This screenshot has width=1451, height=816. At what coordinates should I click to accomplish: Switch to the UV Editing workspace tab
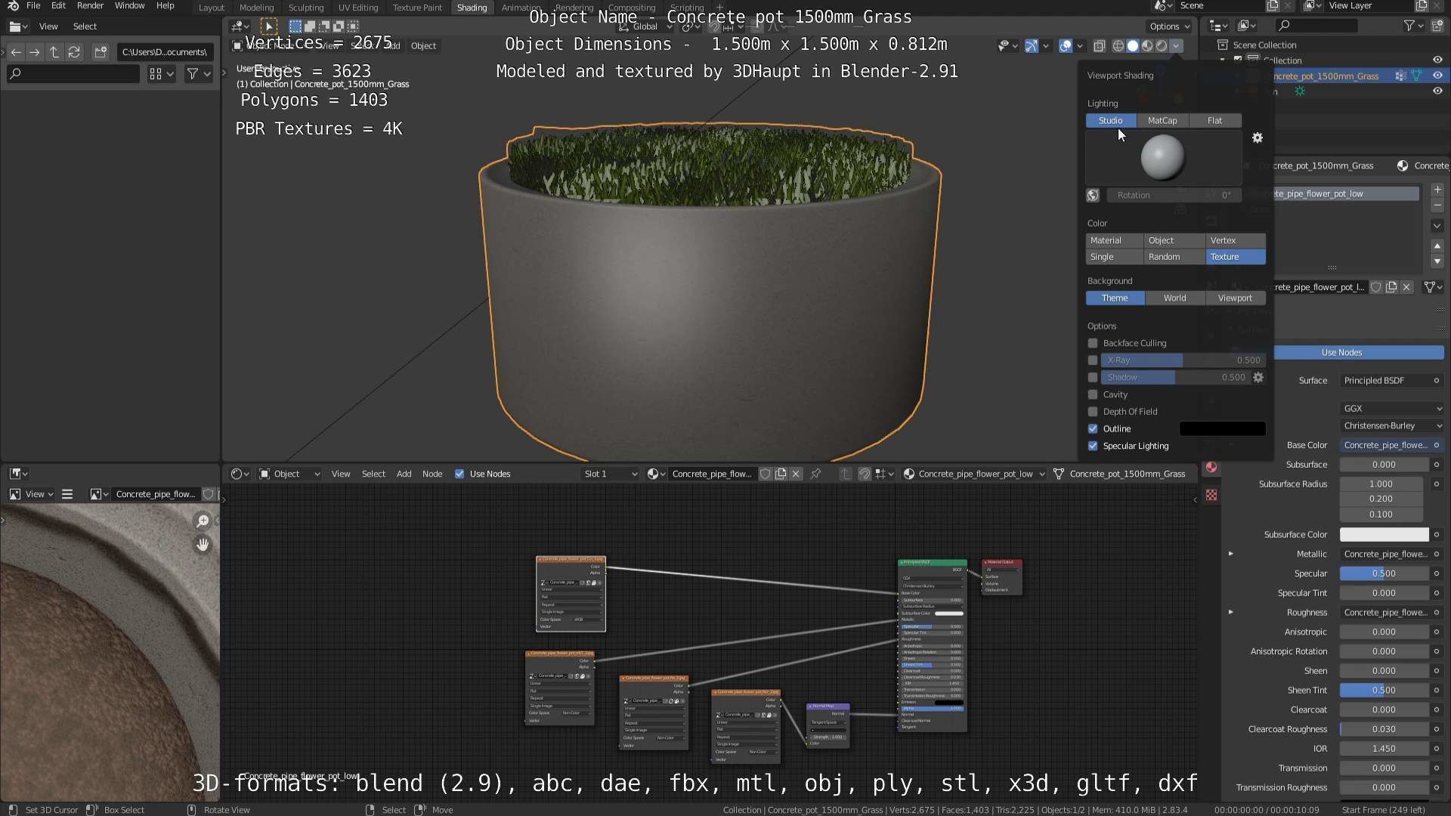(358, 8)
